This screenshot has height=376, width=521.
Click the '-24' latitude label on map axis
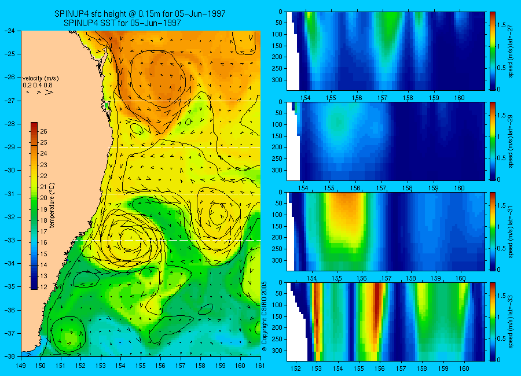(x=9, y=31)
